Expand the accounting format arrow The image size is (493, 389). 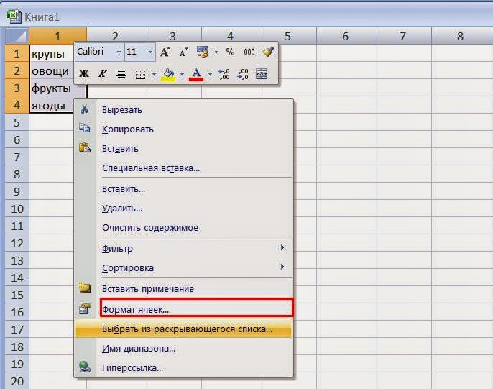(216, 52)
